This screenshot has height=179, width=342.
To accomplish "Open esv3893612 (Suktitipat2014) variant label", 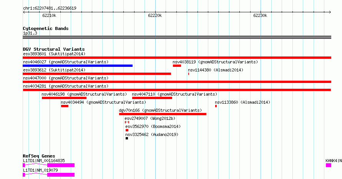I will (54, 70).
